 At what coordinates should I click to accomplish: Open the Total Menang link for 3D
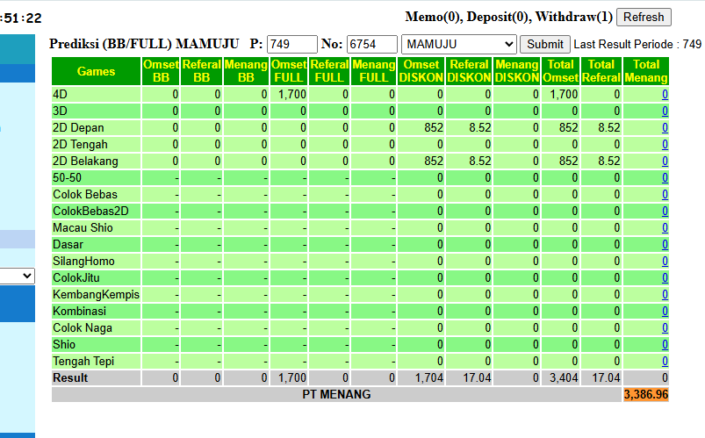pyautogui.click(x=665, y=111)
